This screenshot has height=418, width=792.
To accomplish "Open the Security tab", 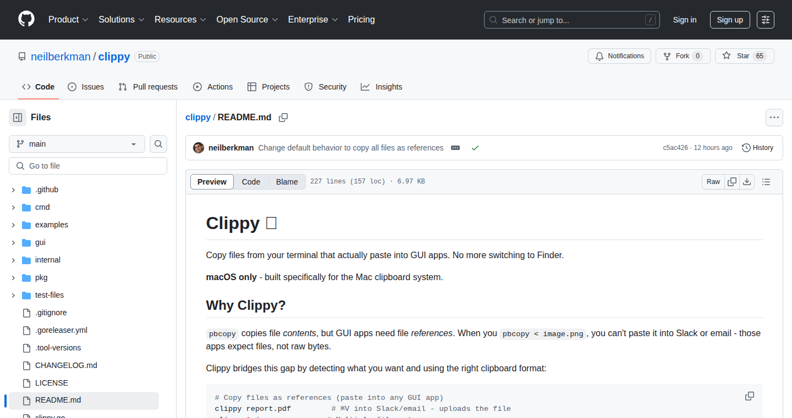I will 325,87.
